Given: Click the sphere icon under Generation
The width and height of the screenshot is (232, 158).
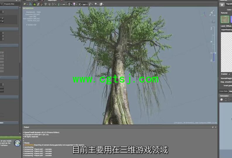Looking at the screenshot, I should 222,100.
